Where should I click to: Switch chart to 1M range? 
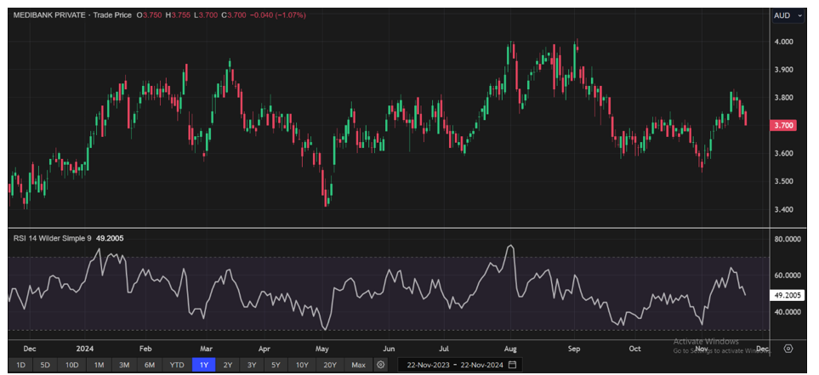click(99, 365)
